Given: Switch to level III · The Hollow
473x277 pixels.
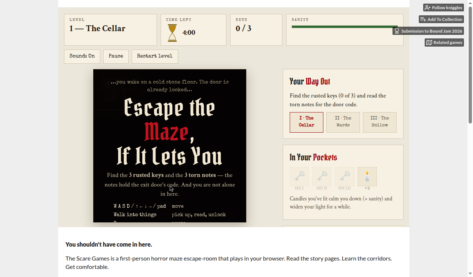Looking at the screenshot, I should click(x=380, y=122).
